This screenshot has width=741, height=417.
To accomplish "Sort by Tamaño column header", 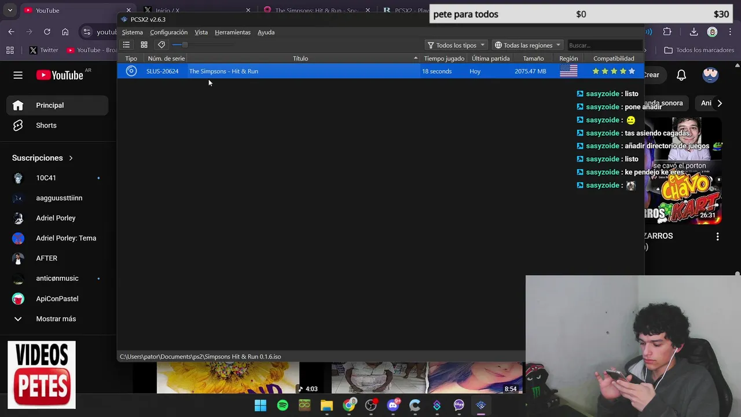I will [x=533, y=58].
